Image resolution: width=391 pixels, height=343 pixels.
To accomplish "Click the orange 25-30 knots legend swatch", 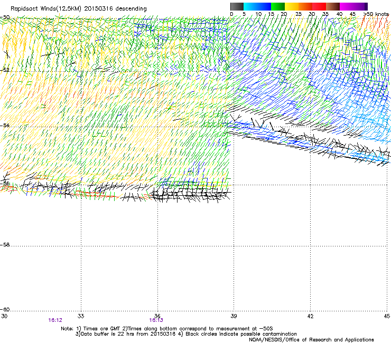I will pos(305,6).
